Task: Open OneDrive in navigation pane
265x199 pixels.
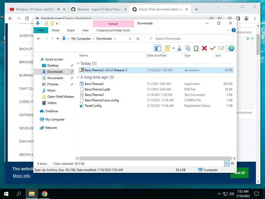Action: pyautogui.click(x=51, y=111)
